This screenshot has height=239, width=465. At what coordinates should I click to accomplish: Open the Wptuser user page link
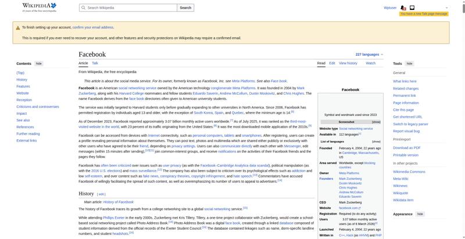click(x=390, y=8)
